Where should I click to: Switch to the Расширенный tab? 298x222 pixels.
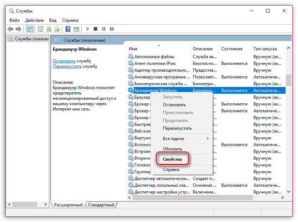(68, 205)
